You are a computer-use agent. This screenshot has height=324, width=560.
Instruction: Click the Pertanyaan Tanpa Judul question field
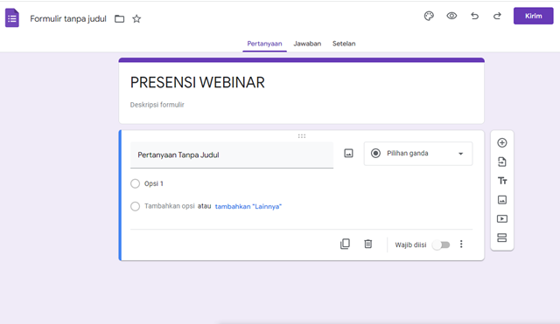[232, 155]
